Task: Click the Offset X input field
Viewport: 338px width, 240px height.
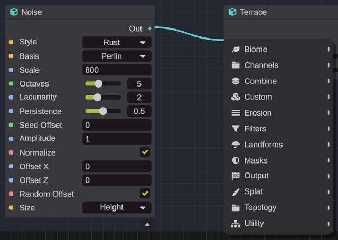Action: coord(117,166)
